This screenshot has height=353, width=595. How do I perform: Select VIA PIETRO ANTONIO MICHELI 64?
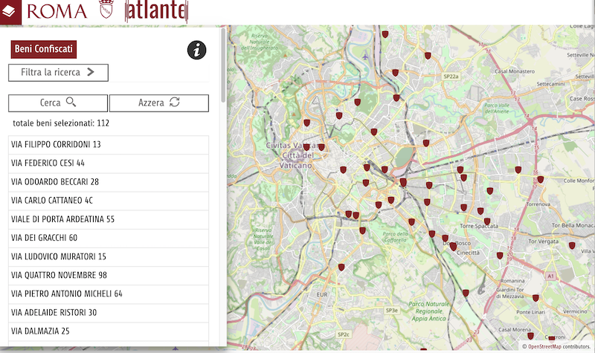(109, 294)
